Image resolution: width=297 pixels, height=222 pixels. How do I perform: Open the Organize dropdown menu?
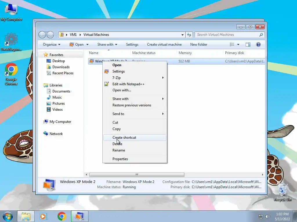[52, 45]
